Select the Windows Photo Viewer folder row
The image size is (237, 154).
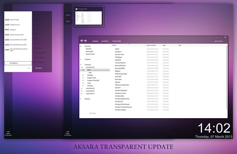coord(122,104)
